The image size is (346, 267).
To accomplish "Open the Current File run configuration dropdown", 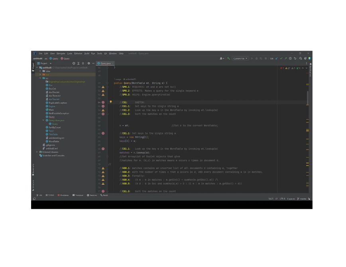I will [240, 59].
